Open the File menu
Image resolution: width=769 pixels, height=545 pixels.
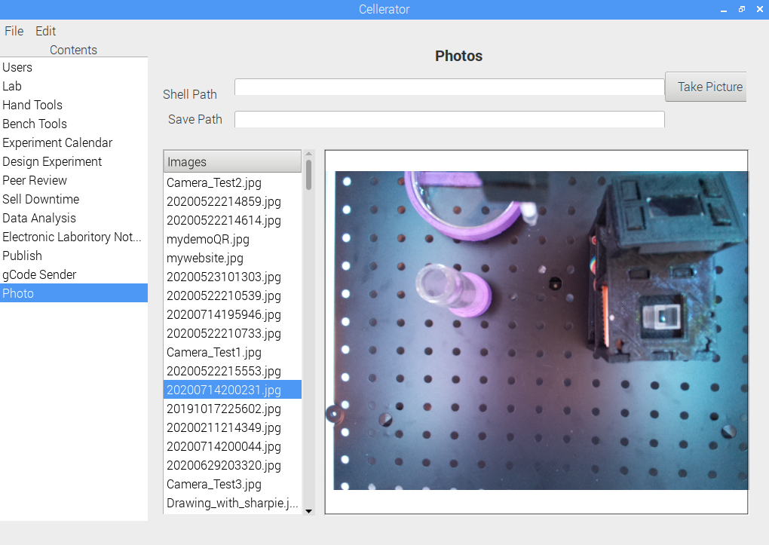(14, 31)
